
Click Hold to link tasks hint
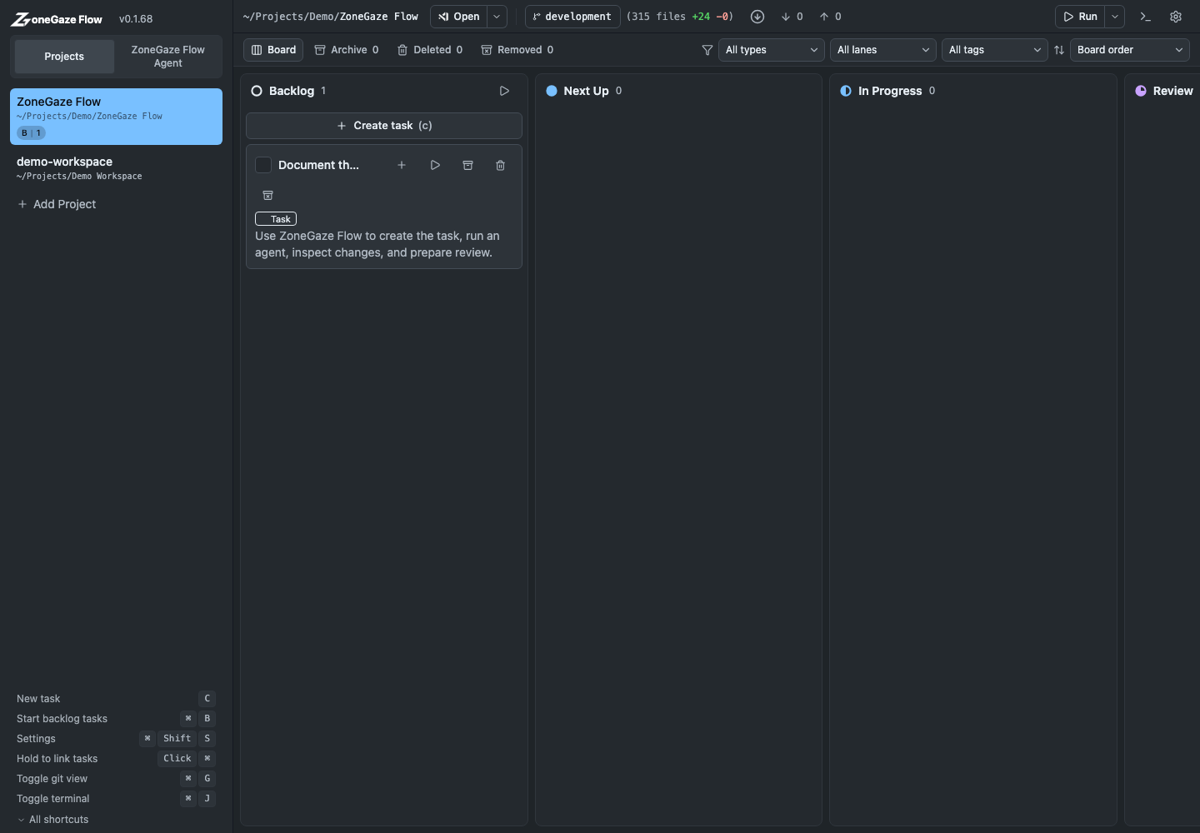click(x=116, y=759)
